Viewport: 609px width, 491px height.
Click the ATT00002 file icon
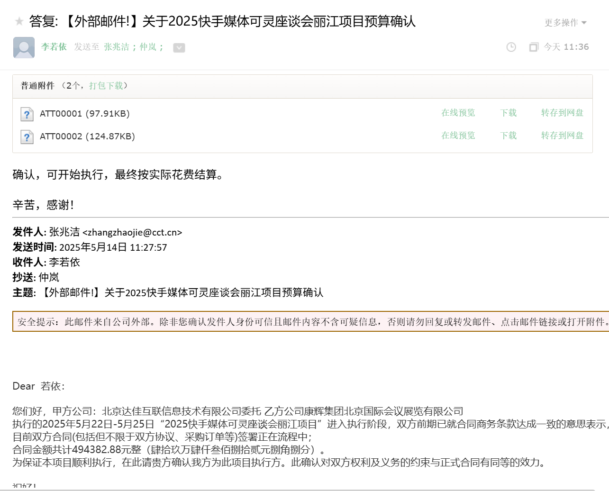pos(27,137)
